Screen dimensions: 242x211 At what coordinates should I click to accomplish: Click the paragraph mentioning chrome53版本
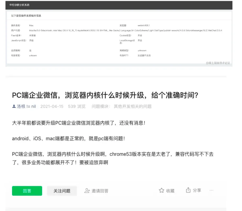[x=113, y=158]
